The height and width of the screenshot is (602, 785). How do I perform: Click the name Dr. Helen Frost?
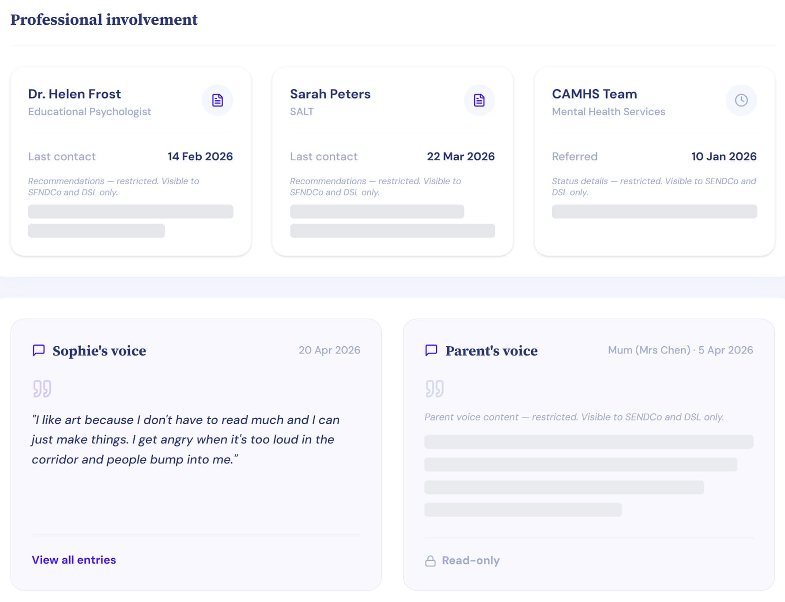pos(74,94)
